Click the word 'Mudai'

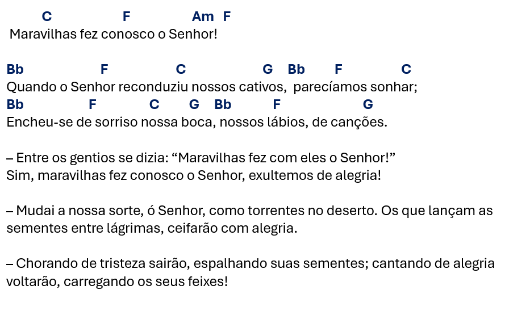click(x=35, y=211)
